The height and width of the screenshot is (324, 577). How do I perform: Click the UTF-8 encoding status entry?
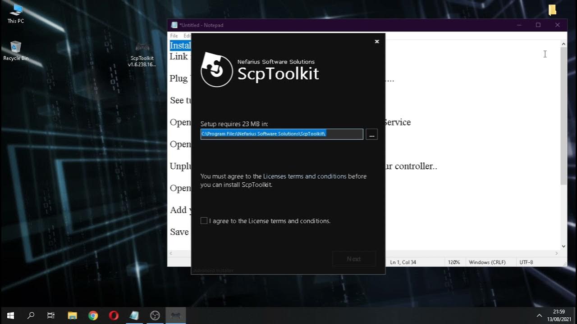click(x=526, y=262)
